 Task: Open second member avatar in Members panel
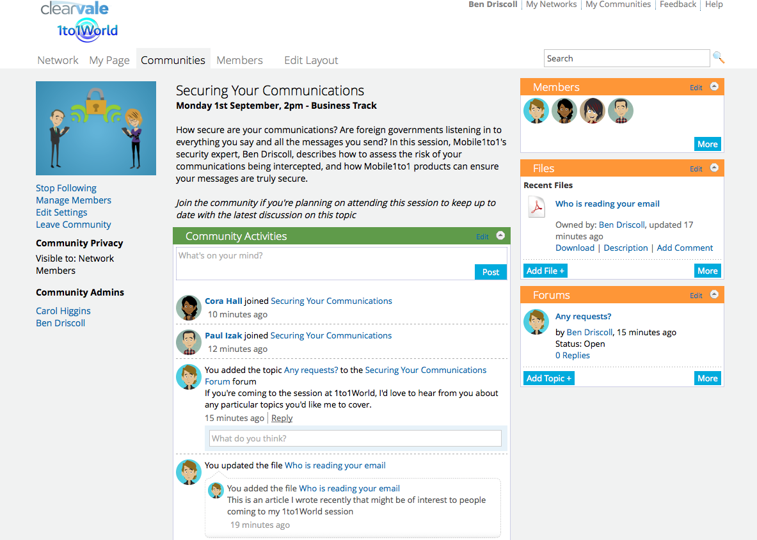(x=564, y=111)
